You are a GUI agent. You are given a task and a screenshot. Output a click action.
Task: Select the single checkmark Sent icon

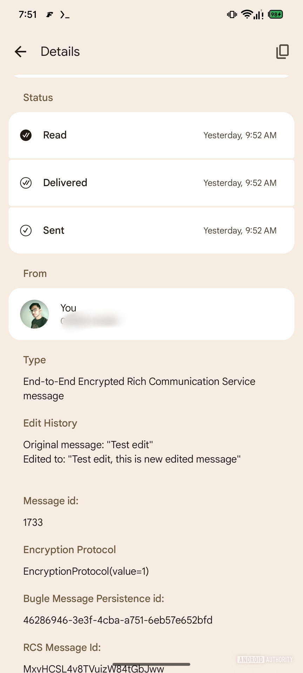(x=26, y=230)
